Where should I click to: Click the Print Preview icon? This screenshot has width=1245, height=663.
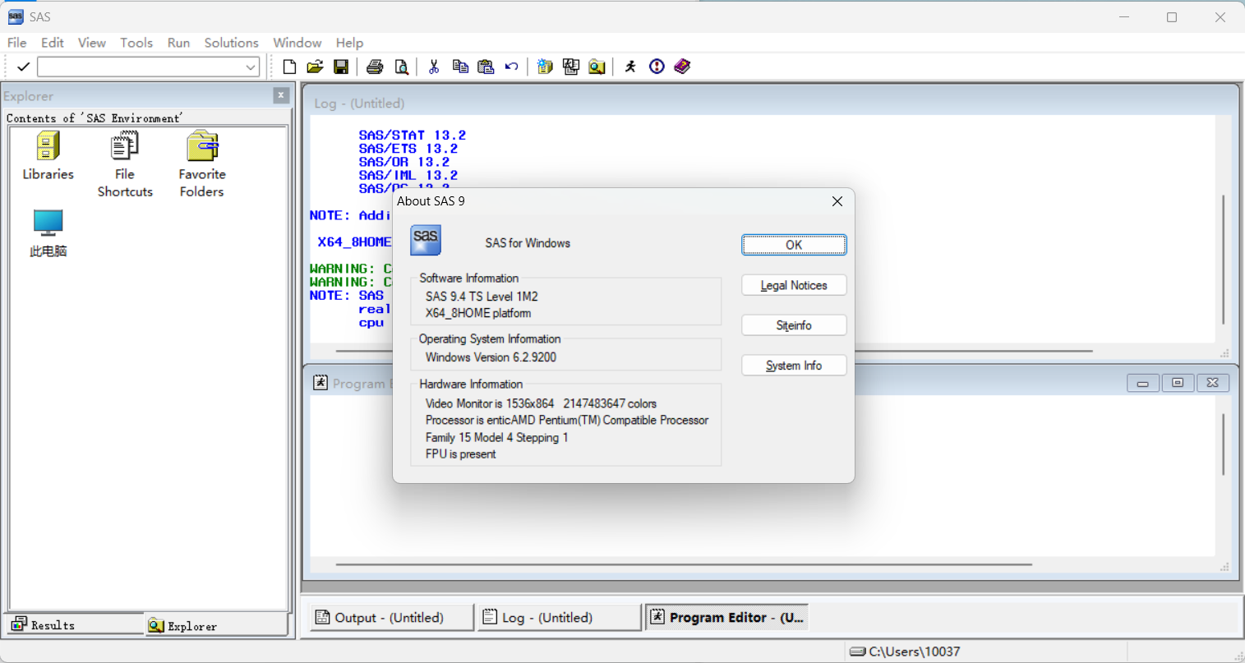click(401, 67)
